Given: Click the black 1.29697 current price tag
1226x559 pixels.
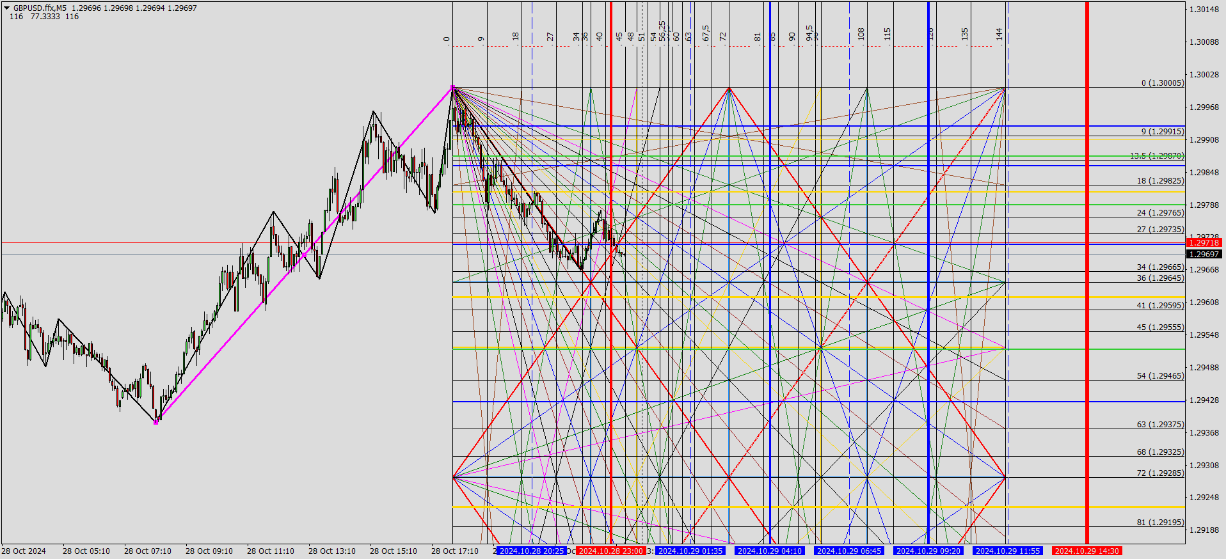Looking at the screenshot, I should (x=1204, y=254).
